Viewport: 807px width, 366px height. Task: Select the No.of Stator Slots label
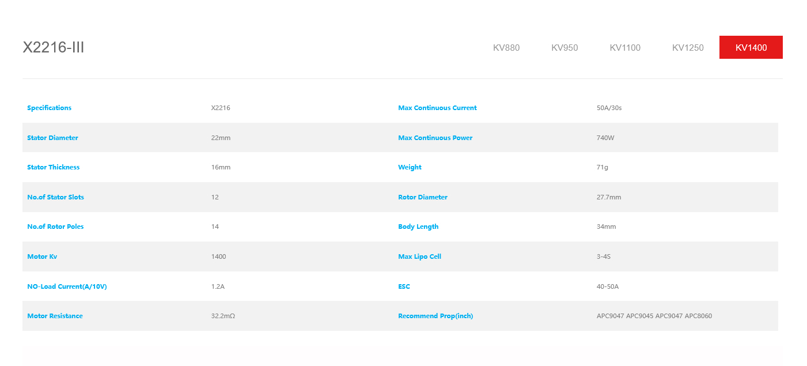(x=56, y=197)
